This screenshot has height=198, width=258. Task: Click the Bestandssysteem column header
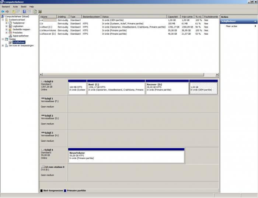[91, 17]
